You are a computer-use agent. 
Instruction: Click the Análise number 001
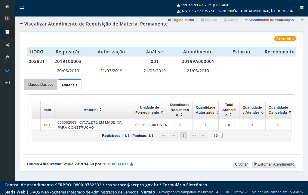[x=155, y=61]
